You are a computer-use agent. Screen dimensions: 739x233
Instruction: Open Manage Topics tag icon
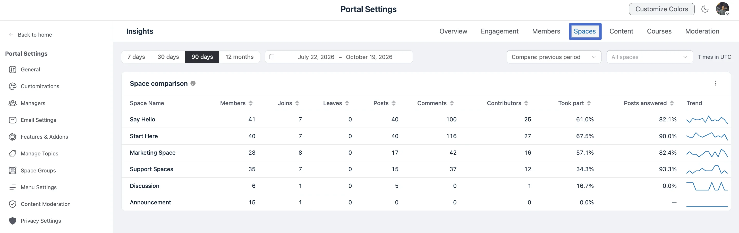tap(13, 154)
